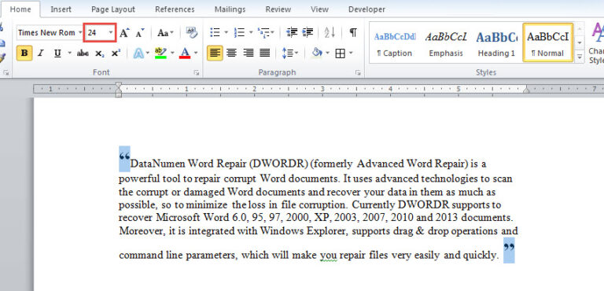Click the Clear Formatting icon
Viewport: 604px width, 291px height.
[x=191, y=33]
